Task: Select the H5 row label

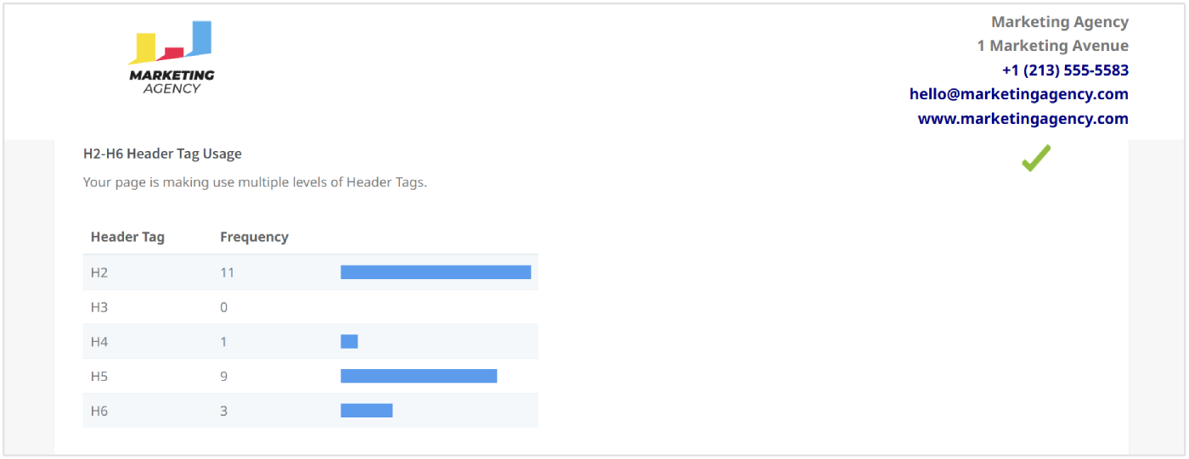Action: 100,376
